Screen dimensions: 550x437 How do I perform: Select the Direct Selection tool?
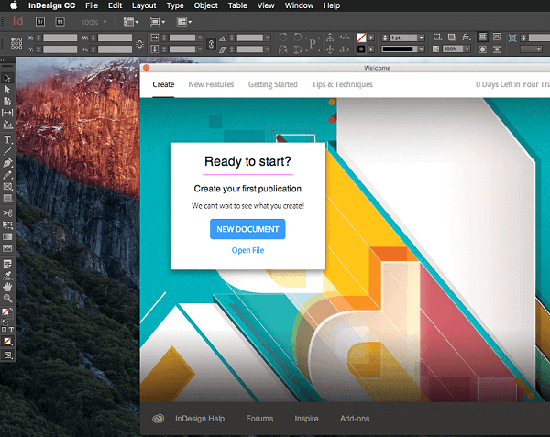(7, 90)
